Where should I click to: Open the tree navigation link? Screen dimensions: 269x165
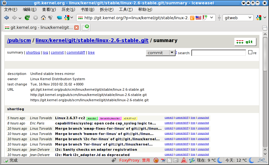[x=91, y=53]
